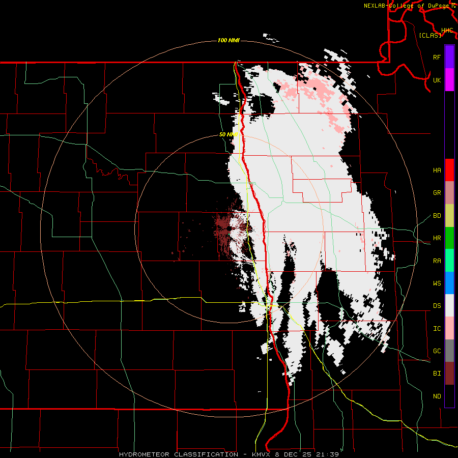
Task: Click the HA red legend swatch
Action: point(449,170)
